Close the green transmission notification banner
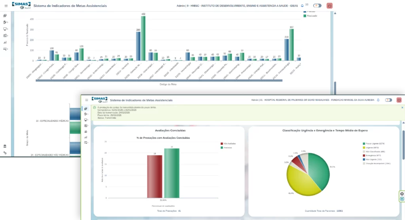The height and width of the screenshot is (220, 405). click(402, 107)
